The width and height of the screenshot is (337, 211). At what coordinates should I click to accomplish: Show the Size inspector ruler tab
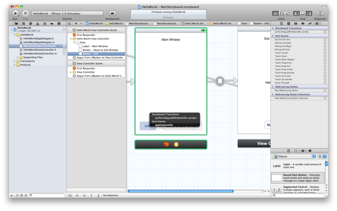tap(303, 24)
